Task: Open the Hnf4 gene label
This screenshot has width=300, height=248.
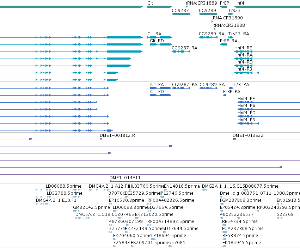Action: 239,3
